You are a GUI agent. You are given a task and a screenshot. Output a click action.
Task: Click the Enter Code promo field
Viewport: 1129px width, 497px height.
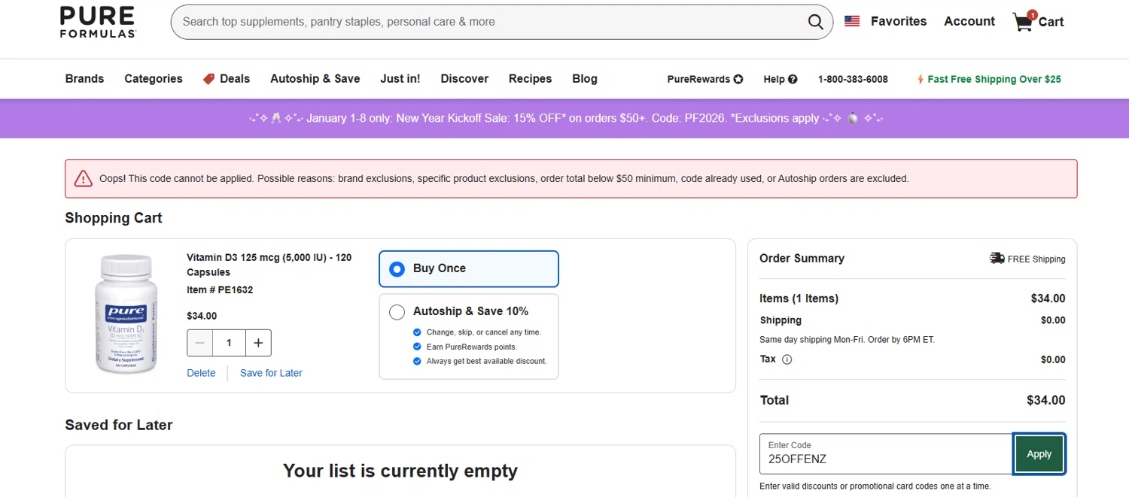click(x=886, y=454)
